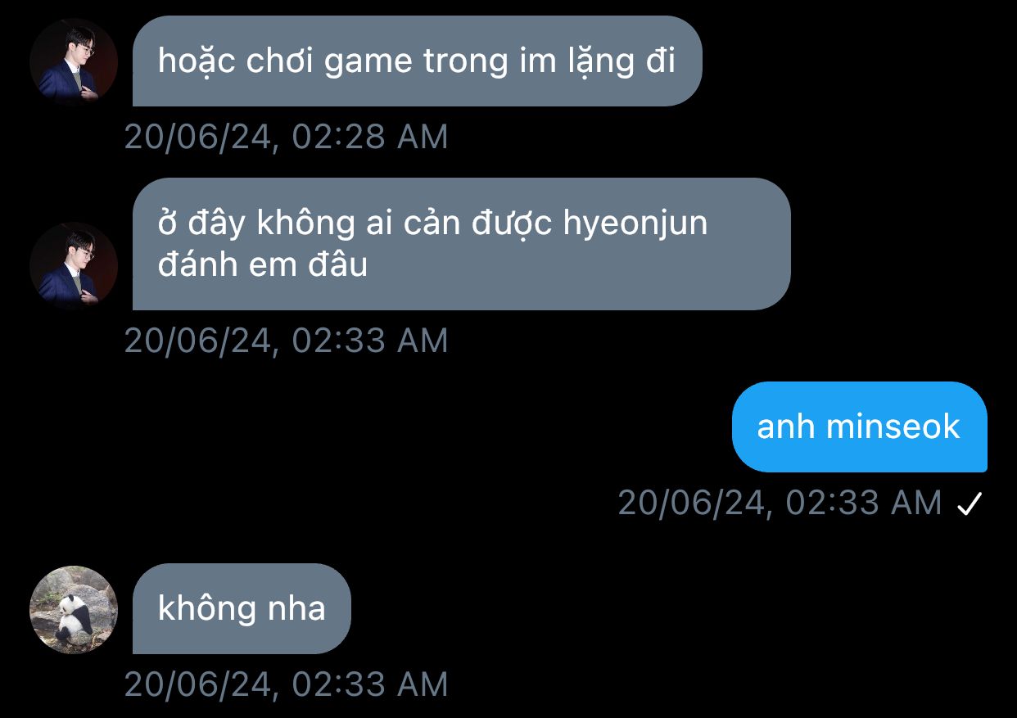Image resolution: width=1017 pixels, height=718 pixels.
Task: Click the timestamp under 'đánh em đâu' message
Action: click(286, 341)
